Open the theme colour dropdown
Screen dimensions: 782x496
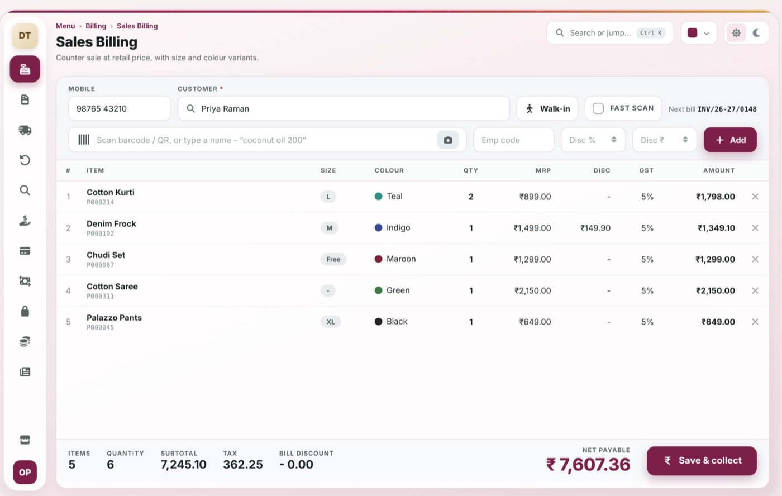pos(698,33)
